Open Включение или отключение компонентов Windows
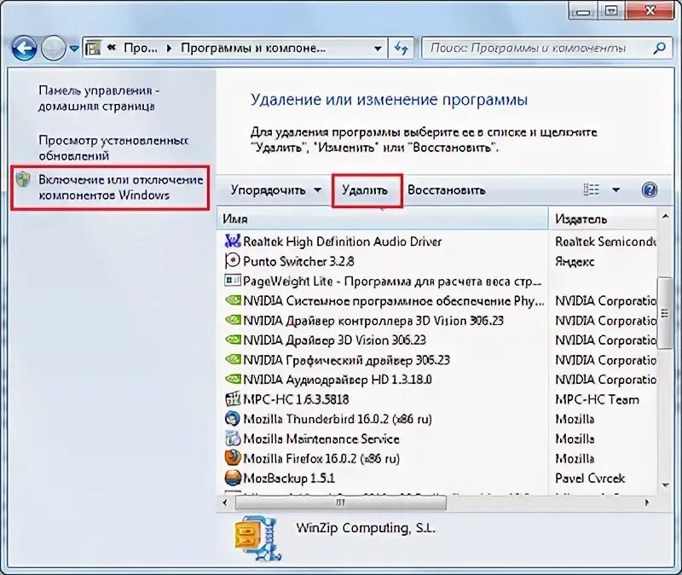The width and height of the screenshot is (682, 575). (121, 188)
